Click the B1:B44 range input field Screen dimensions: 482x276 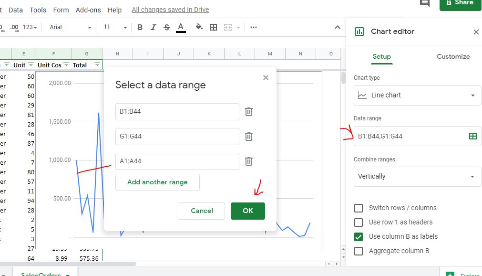pos(177,112)
